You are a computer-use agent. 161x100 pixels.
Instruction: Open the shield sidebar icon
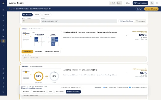tap(3, 87)
